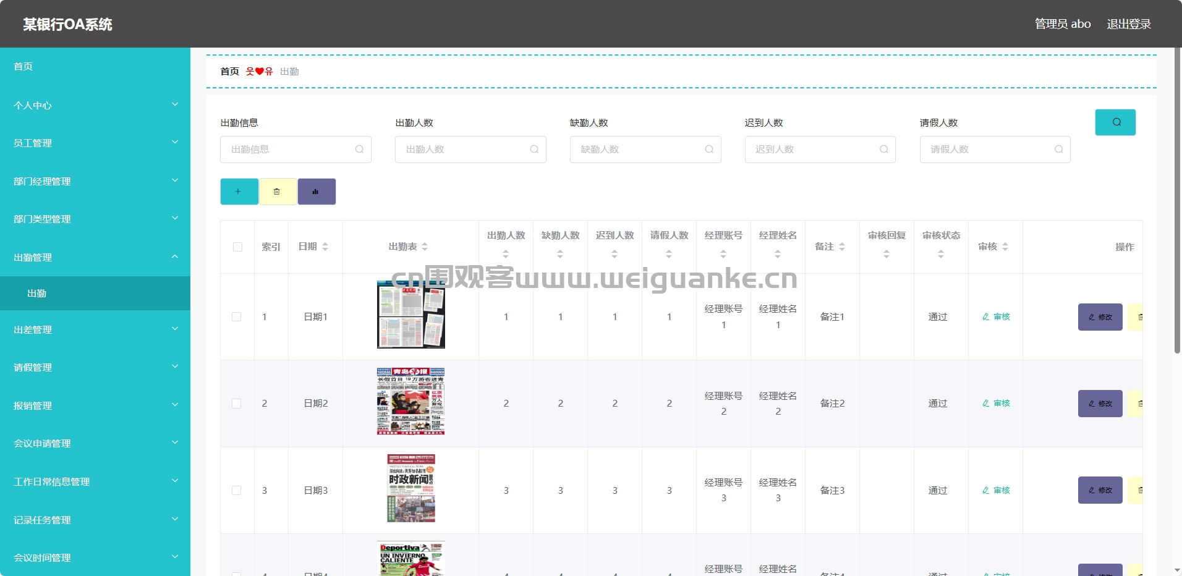The height and width of the screenshot is (576, 1182).
Task: Click 修改 button for row 日期3
Action: 1100,490
